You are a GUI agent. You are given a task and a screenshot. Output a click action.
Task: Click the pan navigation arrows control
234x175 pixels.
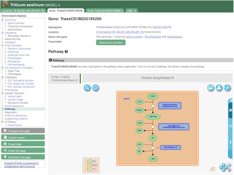click(222, 167)
